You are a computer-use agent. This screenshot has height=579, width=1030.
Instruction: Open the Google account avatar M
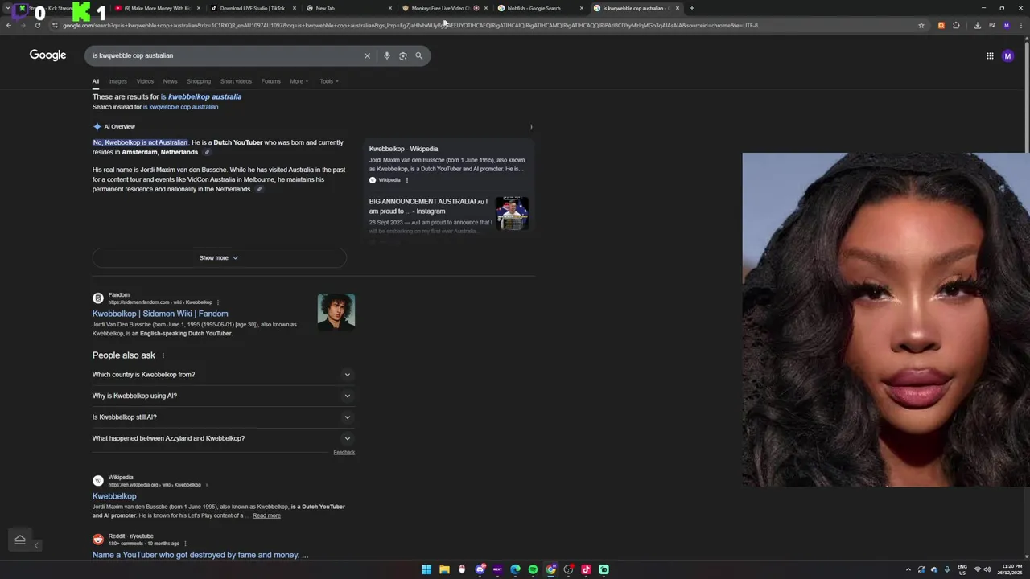click(1007, 55)
